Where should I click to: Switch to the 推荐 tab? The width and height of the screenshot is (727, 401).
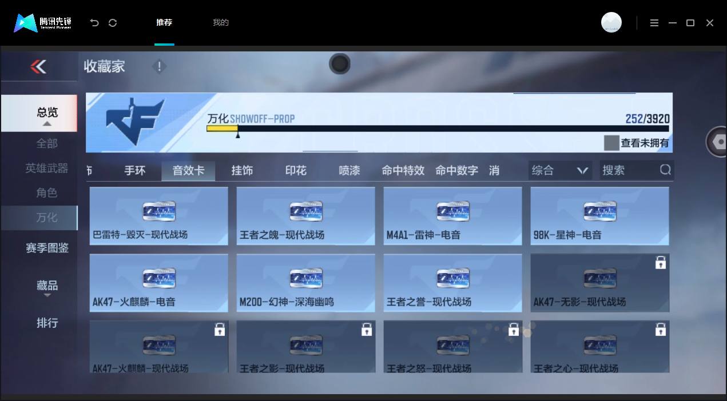(x=164, y=23)
